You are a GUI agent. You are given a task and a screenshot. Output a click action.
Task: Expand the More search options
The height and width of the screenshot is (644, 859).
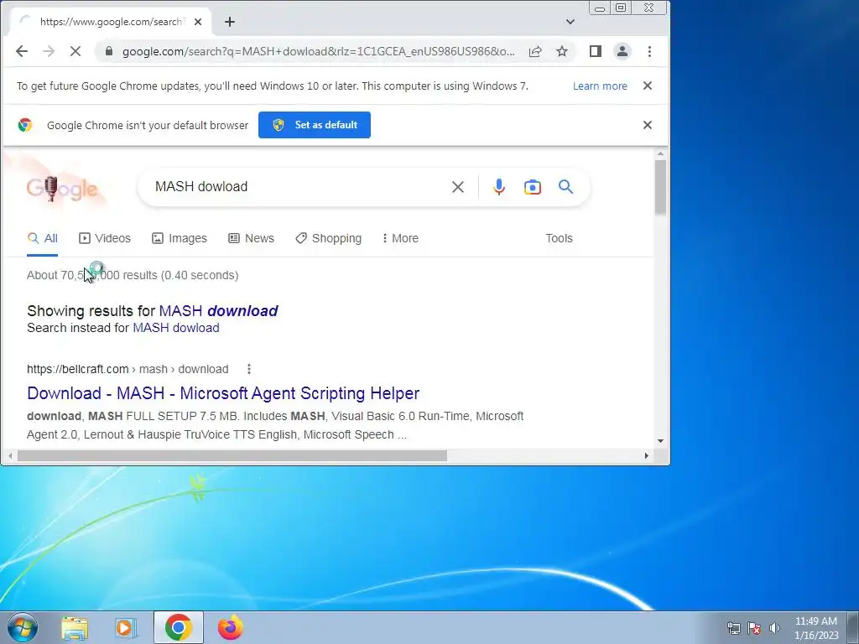(x=400, y=238)
